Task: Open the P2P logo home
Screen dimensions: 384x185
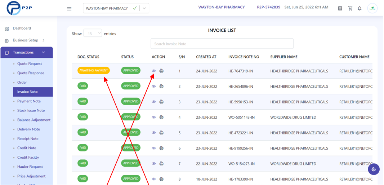Action: (19, 8)
